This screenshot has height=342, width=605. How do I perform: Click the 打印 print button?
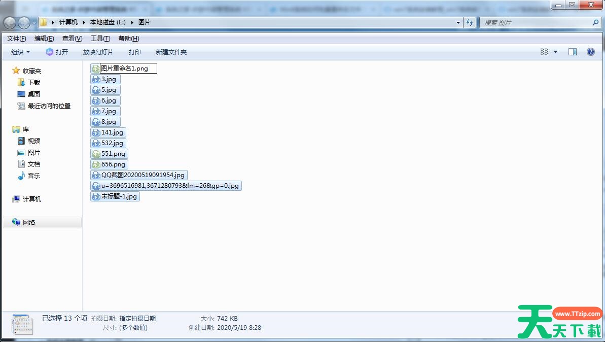(135, 52)
